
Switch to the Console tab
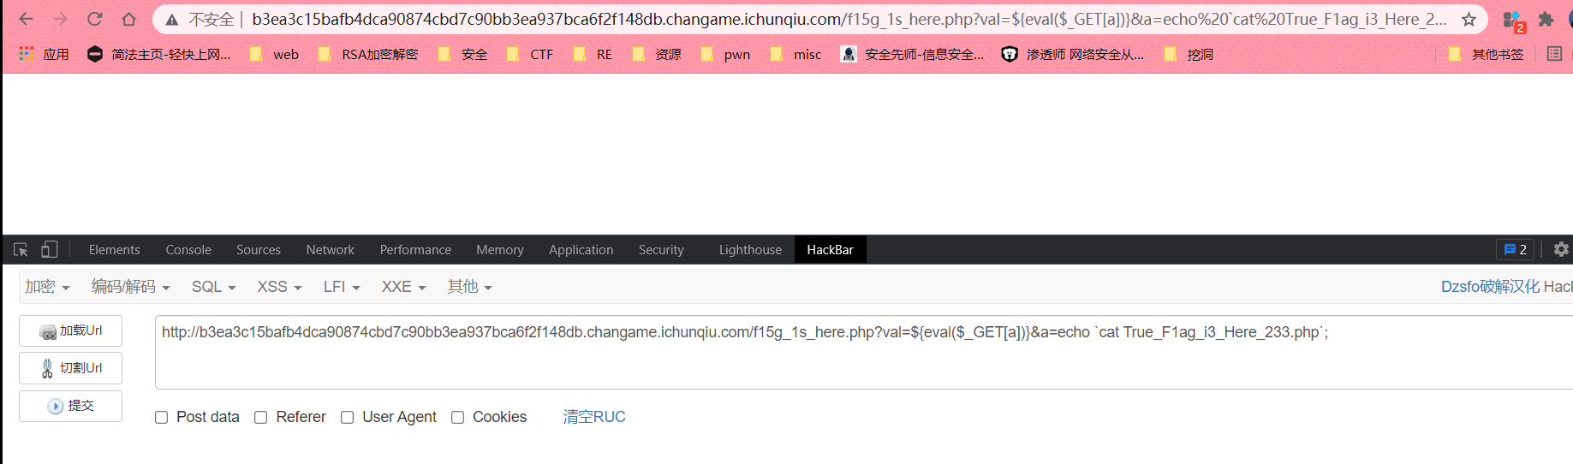pyautogui.click(x=188, y=249)
